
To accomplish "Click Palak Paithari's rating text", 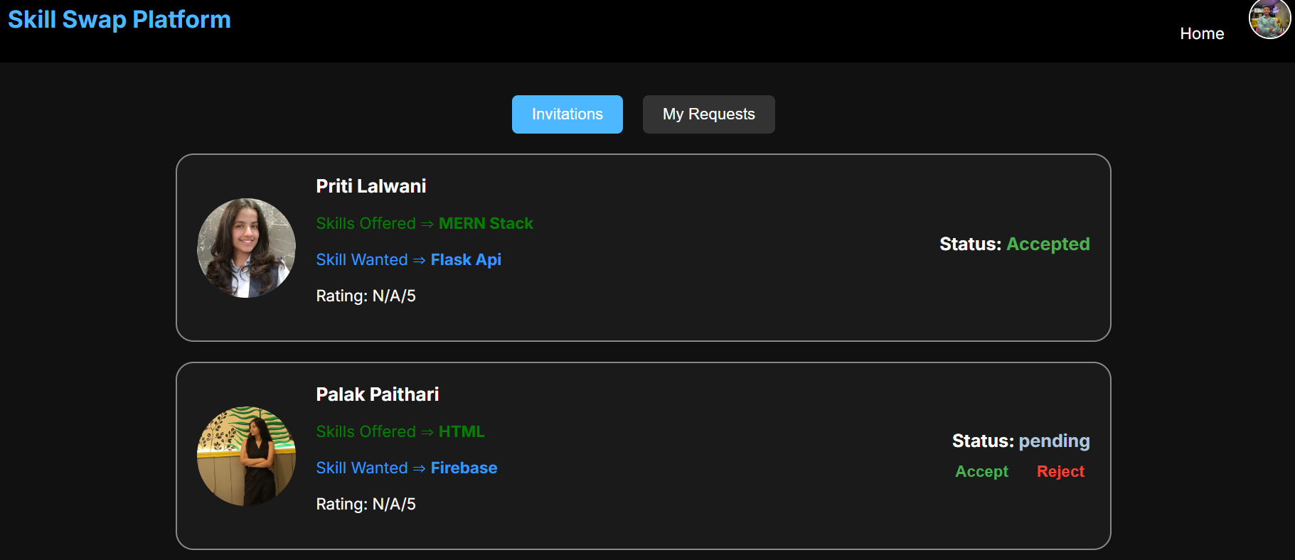I will point(366,504).
